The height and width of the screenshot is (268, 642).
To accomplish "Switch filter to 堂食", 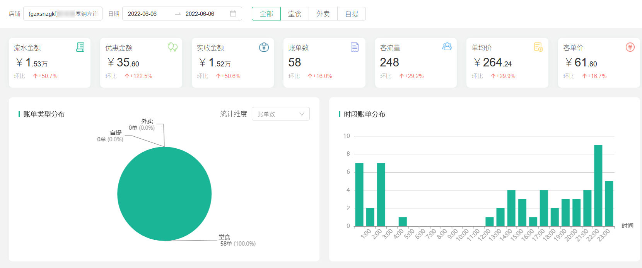I will point(295,14).
